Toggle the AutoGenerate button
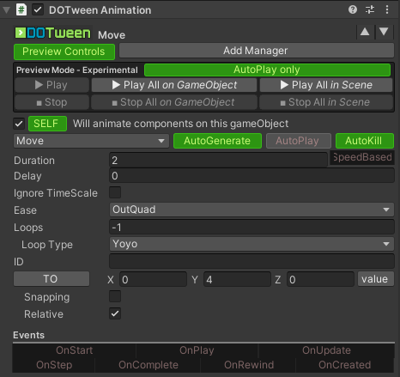The width and height of the screenshot is (400, 377). [217, 141]
